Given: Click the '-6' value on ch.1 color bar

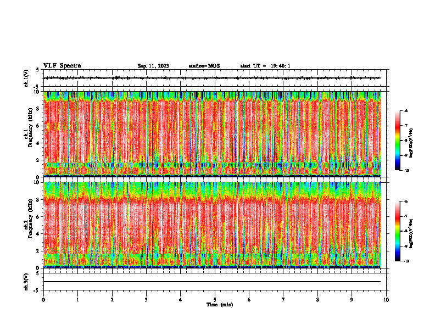Looking at the screenshot, I should 405,111.
